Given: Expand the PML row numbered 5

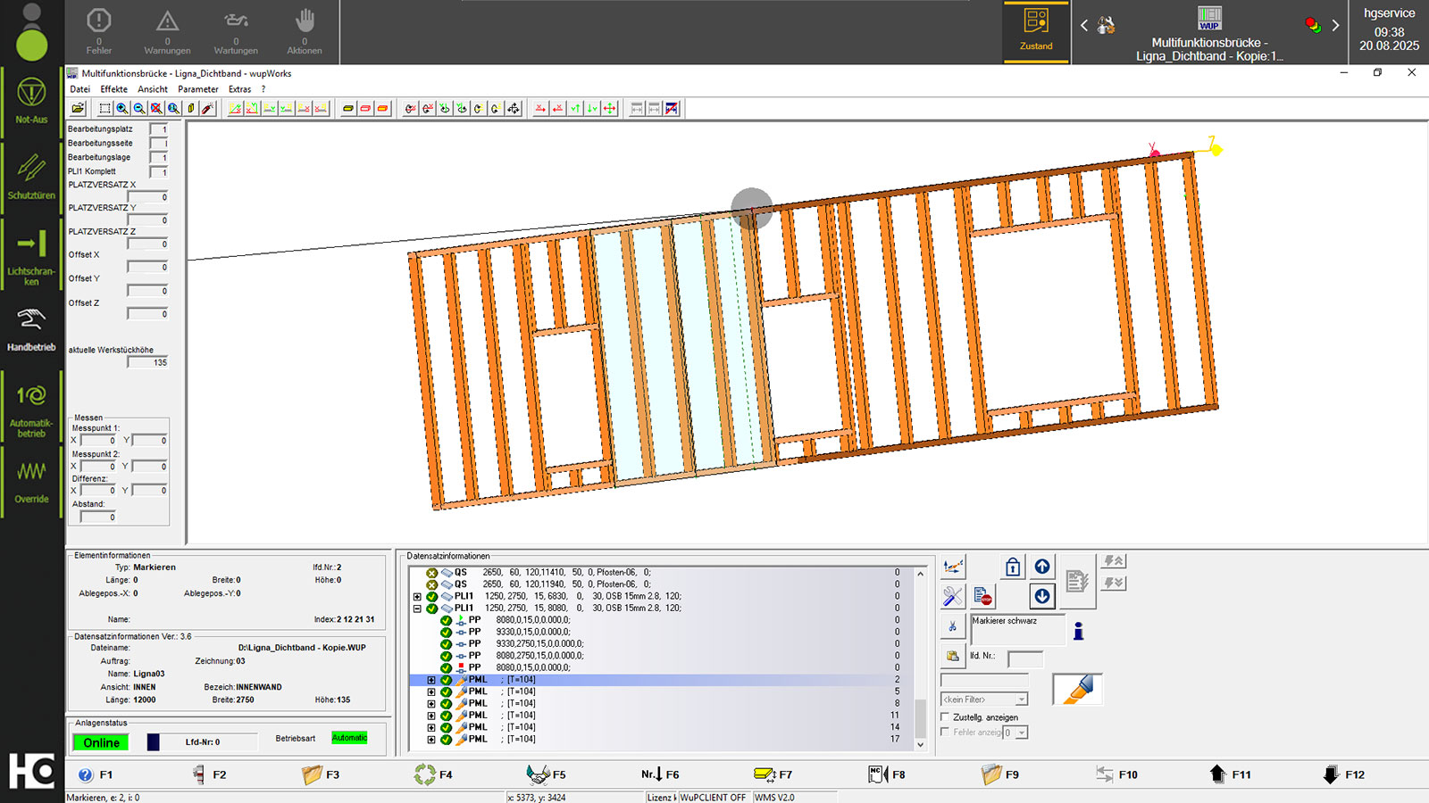Looking at the screenshot, I should click(x=431, y=691).
